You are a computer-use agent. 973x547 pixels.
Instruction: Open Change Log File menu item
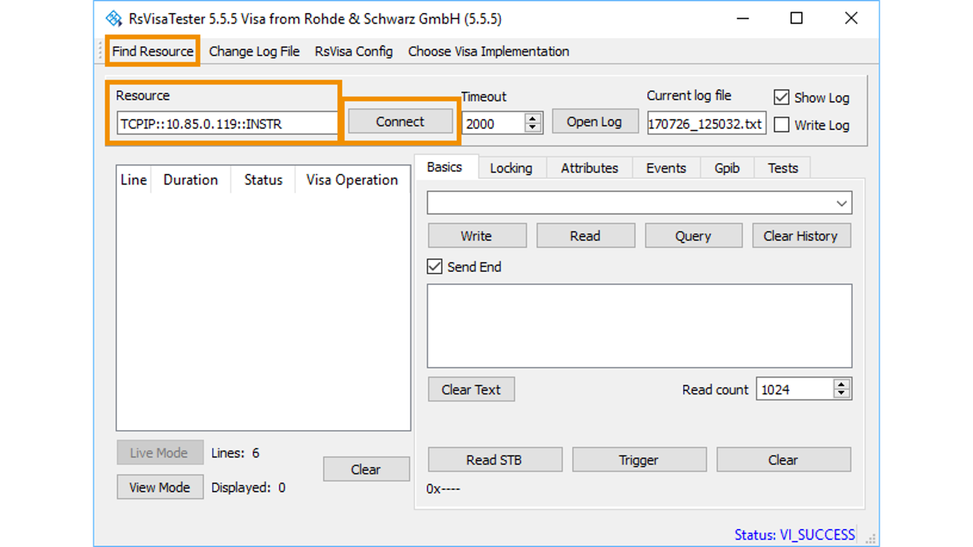(x=255, y=52)
